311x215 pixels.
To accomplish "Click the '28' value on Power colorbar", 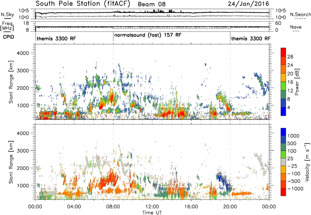I will (290, 57).
